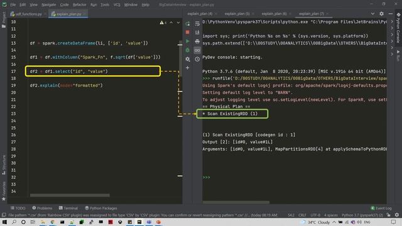402x226 pixels.
Task: Toggle soft-wrap in the console output
Action: [x=197, y=24]
